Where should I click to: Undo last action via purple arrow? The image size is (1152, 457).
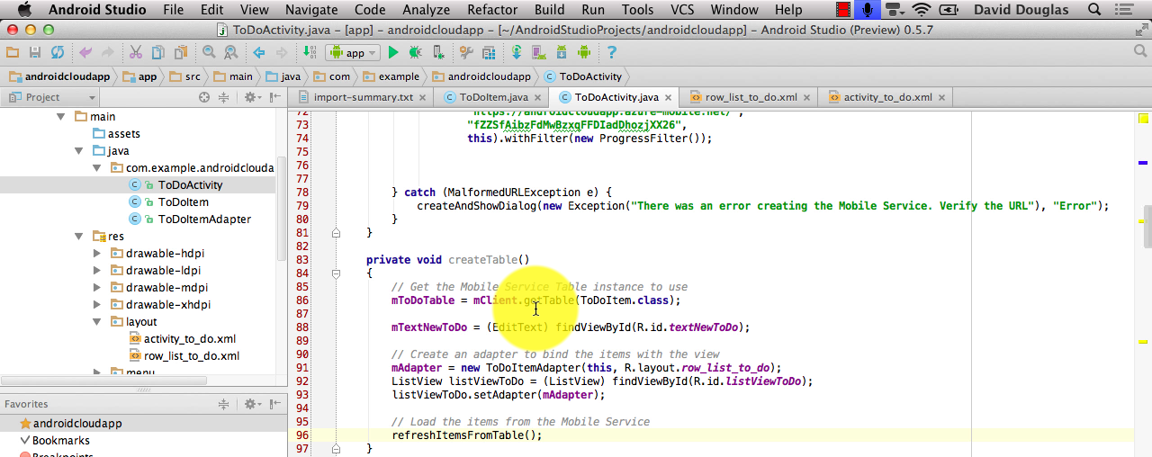pyautogui.click(x=85, y=53)
